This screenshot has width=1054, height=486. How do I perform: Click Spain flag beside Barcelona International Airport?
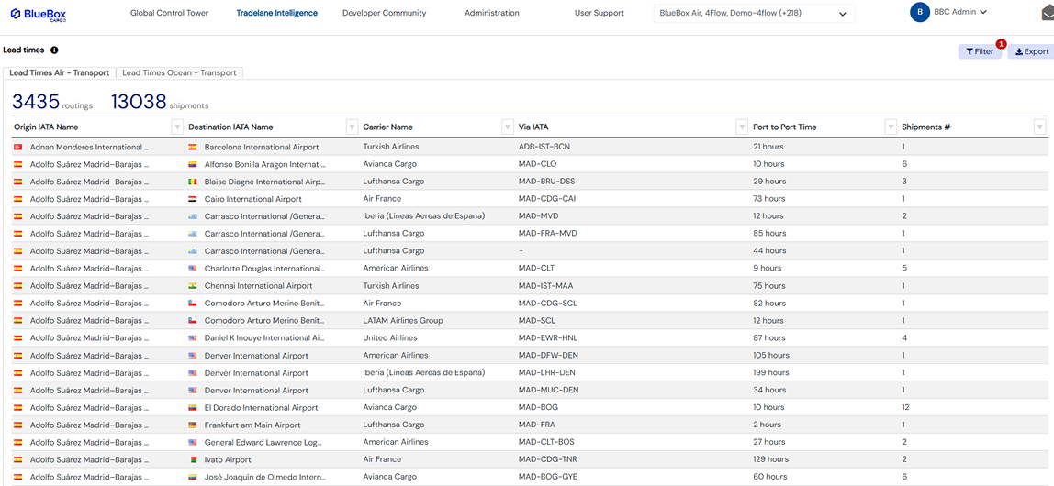192,147
